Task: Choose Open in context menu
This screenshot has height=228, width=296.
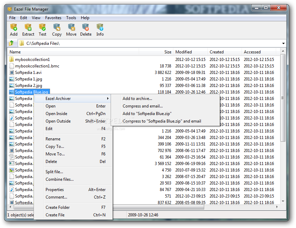Action: point(73,106)
